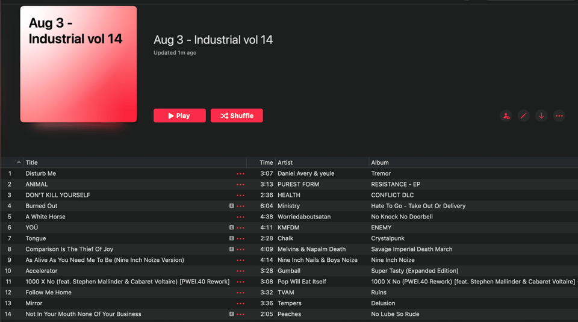Select track Comparison Is The Thief Of Joy
Image resolution: width=578 pixels, height=322 pixels.
[69, 249]
